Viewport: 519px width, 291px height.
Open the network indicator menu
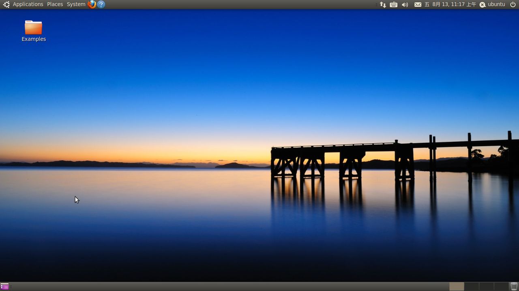point(383,4)
